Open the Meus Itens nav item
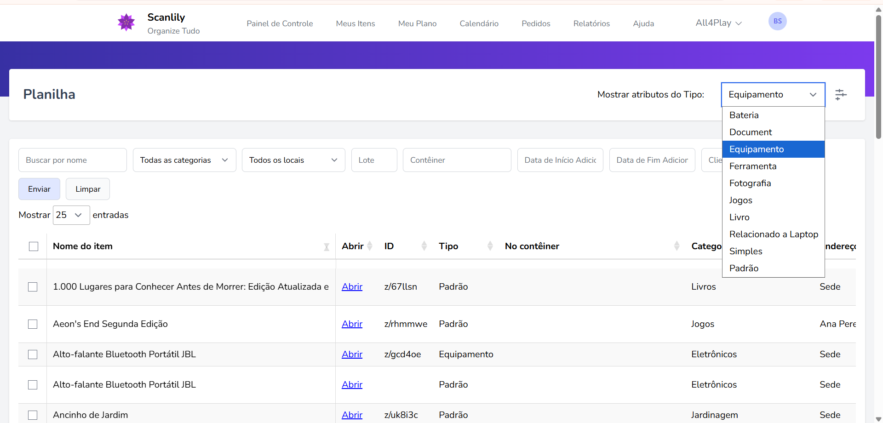The image size is (883, 423). tap(355, 23)
